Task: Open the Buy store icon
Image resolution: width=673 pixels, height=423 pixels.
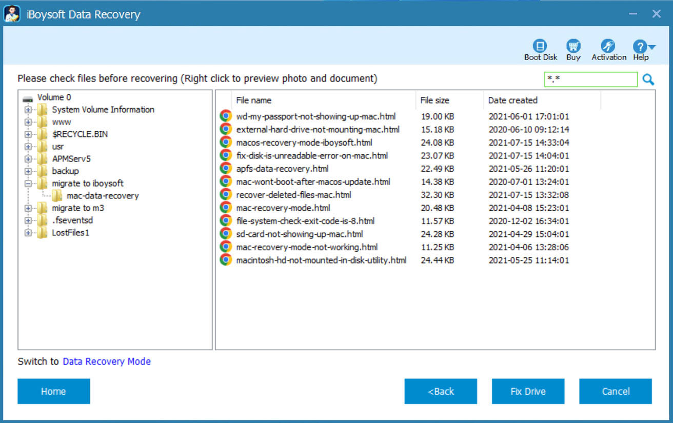Action: (573, 46)
